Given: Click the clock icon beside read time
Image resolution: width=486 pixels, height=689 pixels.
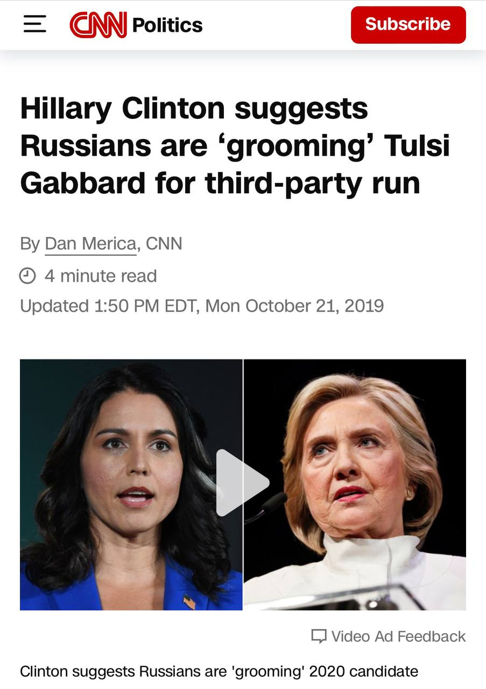Looking at the screenshot, I should pyautogui.click(x=27, y=276).
